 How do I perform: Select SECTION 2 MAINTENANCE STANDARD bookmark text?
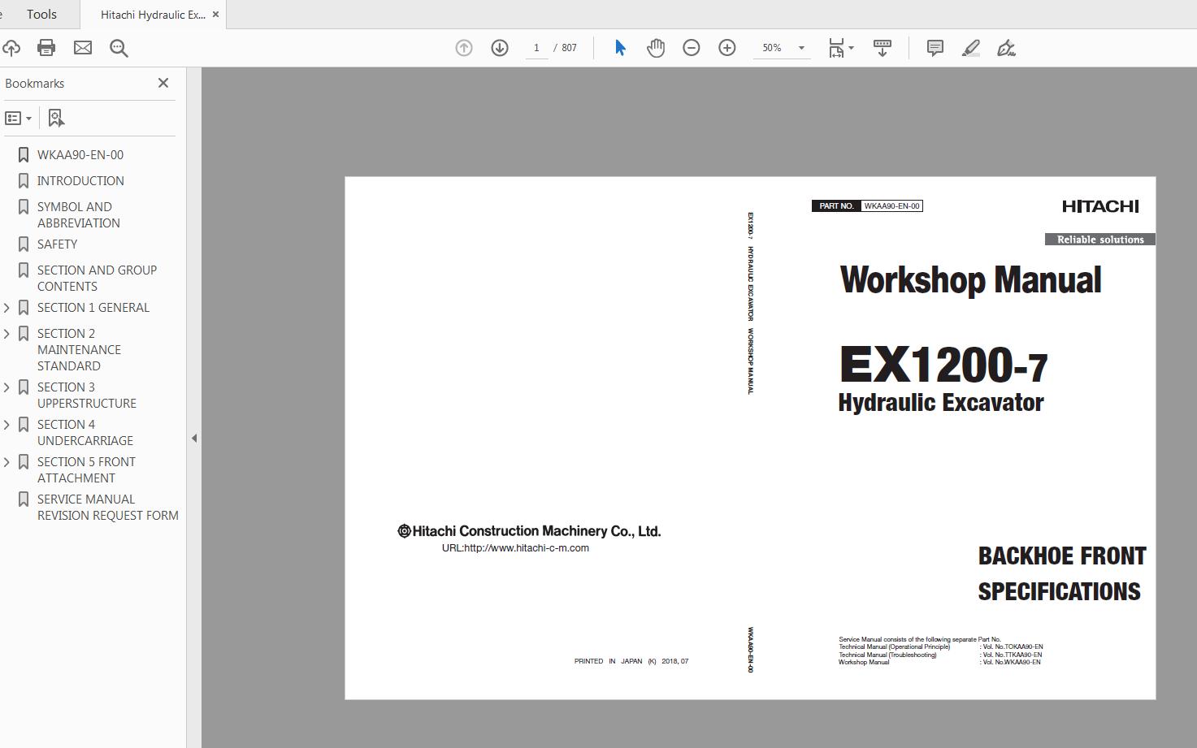[x=79, y=350]
